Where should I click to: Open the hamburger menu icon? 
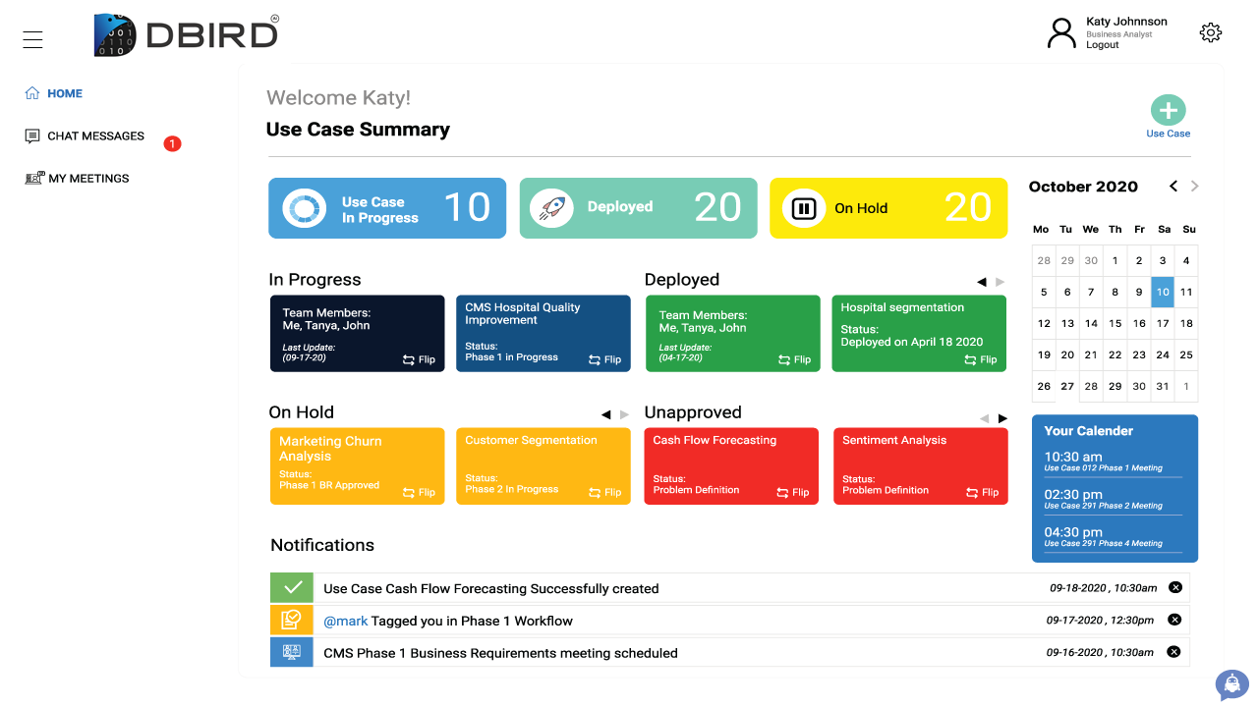tap(32, 39)
